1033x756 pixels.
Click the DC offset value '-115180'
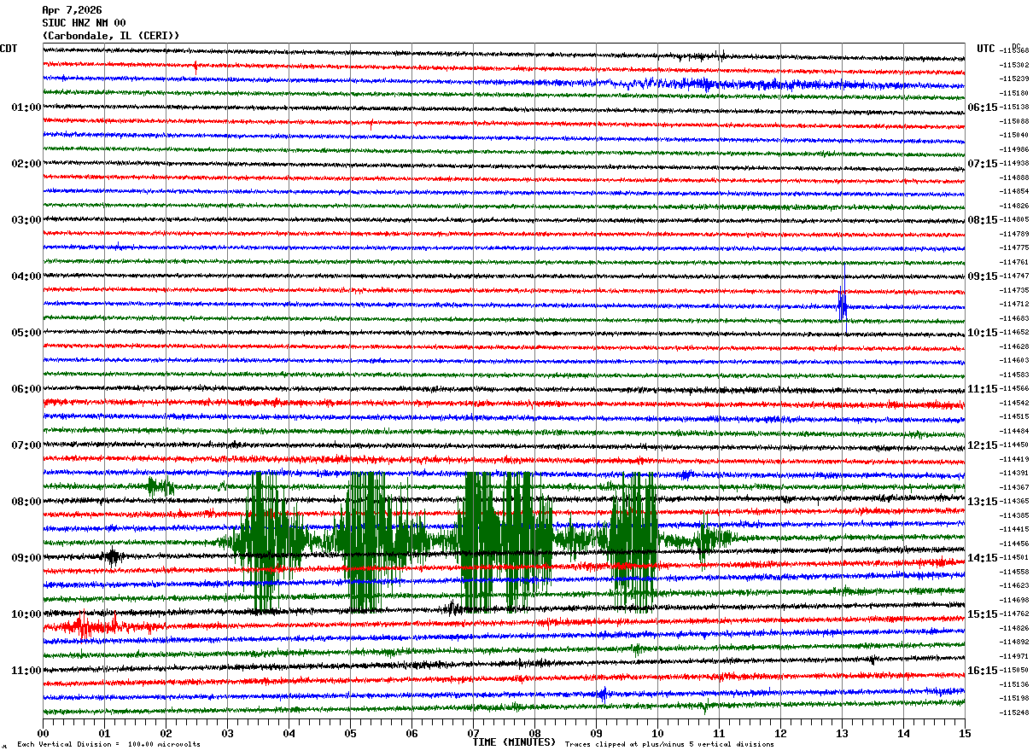point(1014,93)
